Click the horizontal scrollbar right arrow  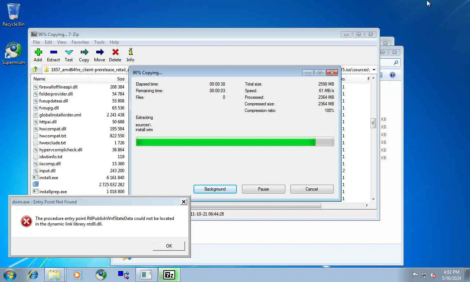coord(367,206)
